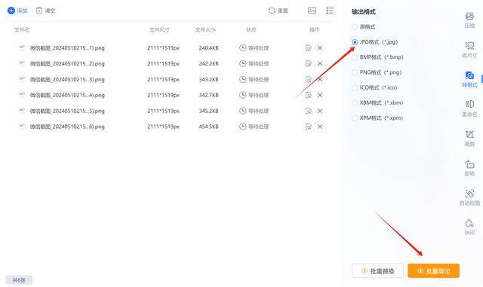Click the 342.7KB file size cell
The image size is (483, 287).
(208, 95)
